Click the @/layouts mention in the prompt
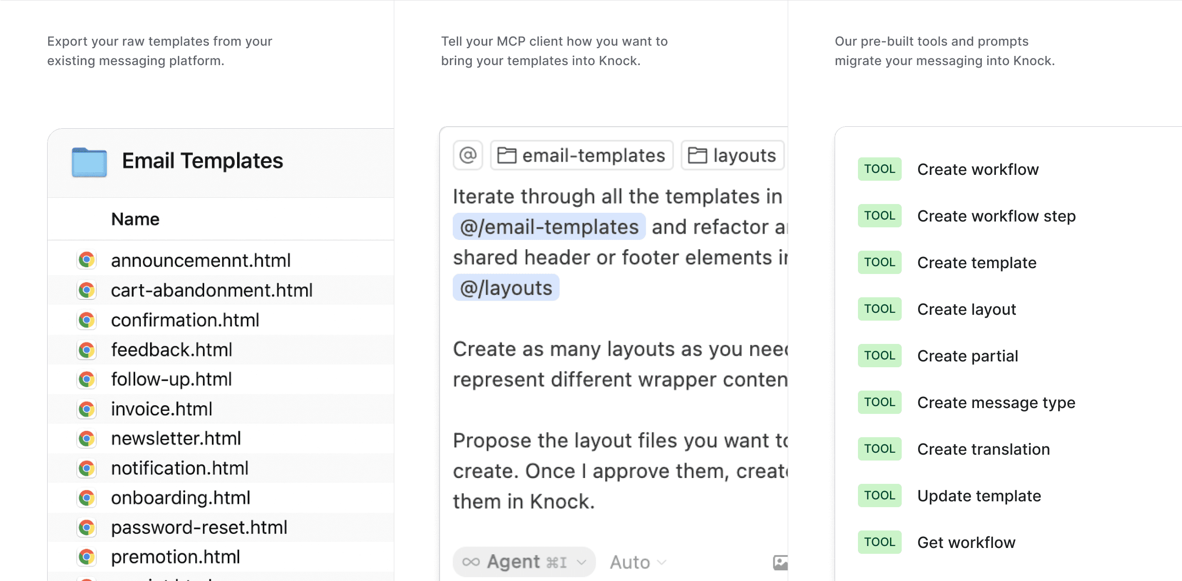The width and height of the screenshot is (1182, 581). coord(506,288)
